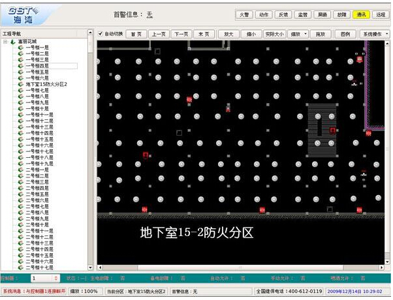Click the 图例 legend button
The width and height of the screenshot is (393, 300).
(x=346, y=33)
